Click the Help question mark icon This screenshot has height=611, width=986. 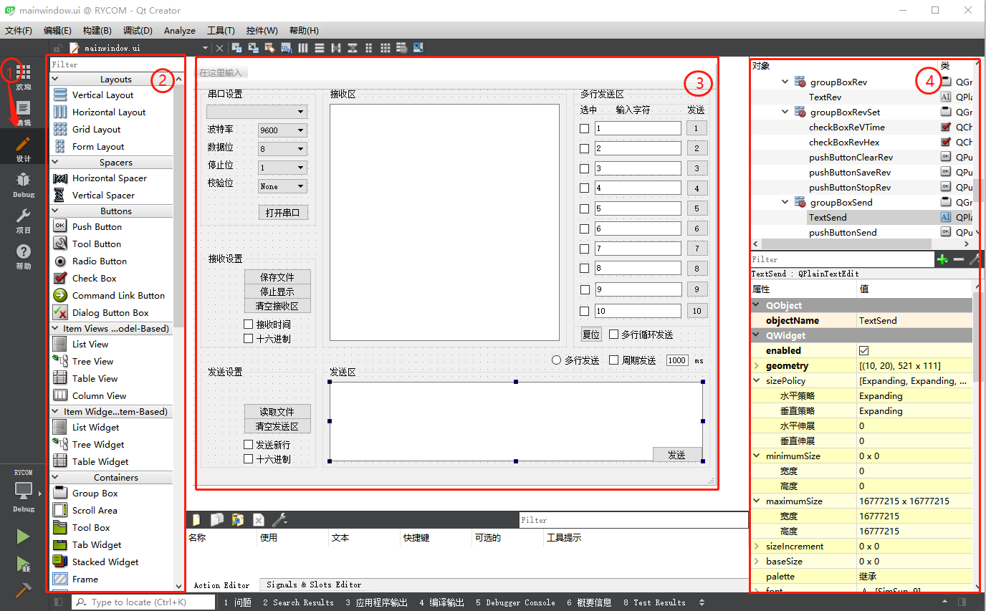coord(23,255)
